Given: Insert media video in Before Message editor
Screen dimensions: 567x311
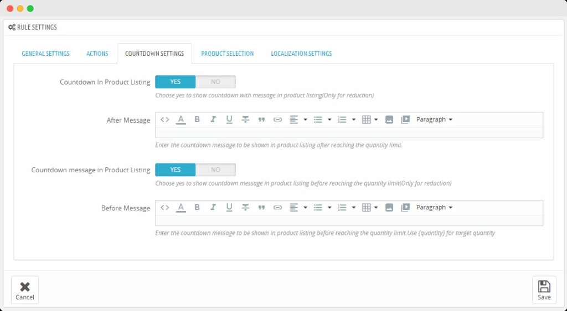Looking at the screenshot, I should pos(405,208).
